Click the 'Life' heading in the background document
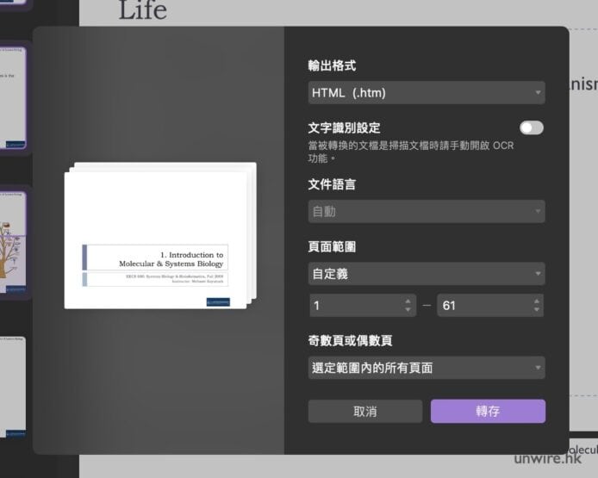 point(142,11)
